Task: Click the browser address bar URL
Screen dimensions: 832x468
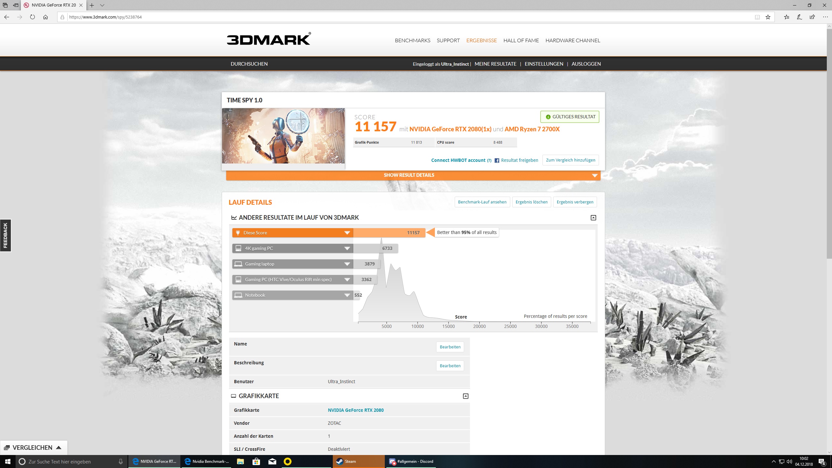Action: tap(105, 17)
